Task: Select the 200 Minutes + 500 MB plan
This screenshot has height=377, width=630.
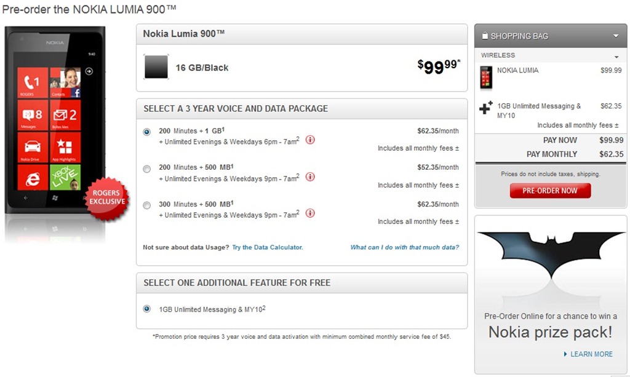Action: point(146,169)
